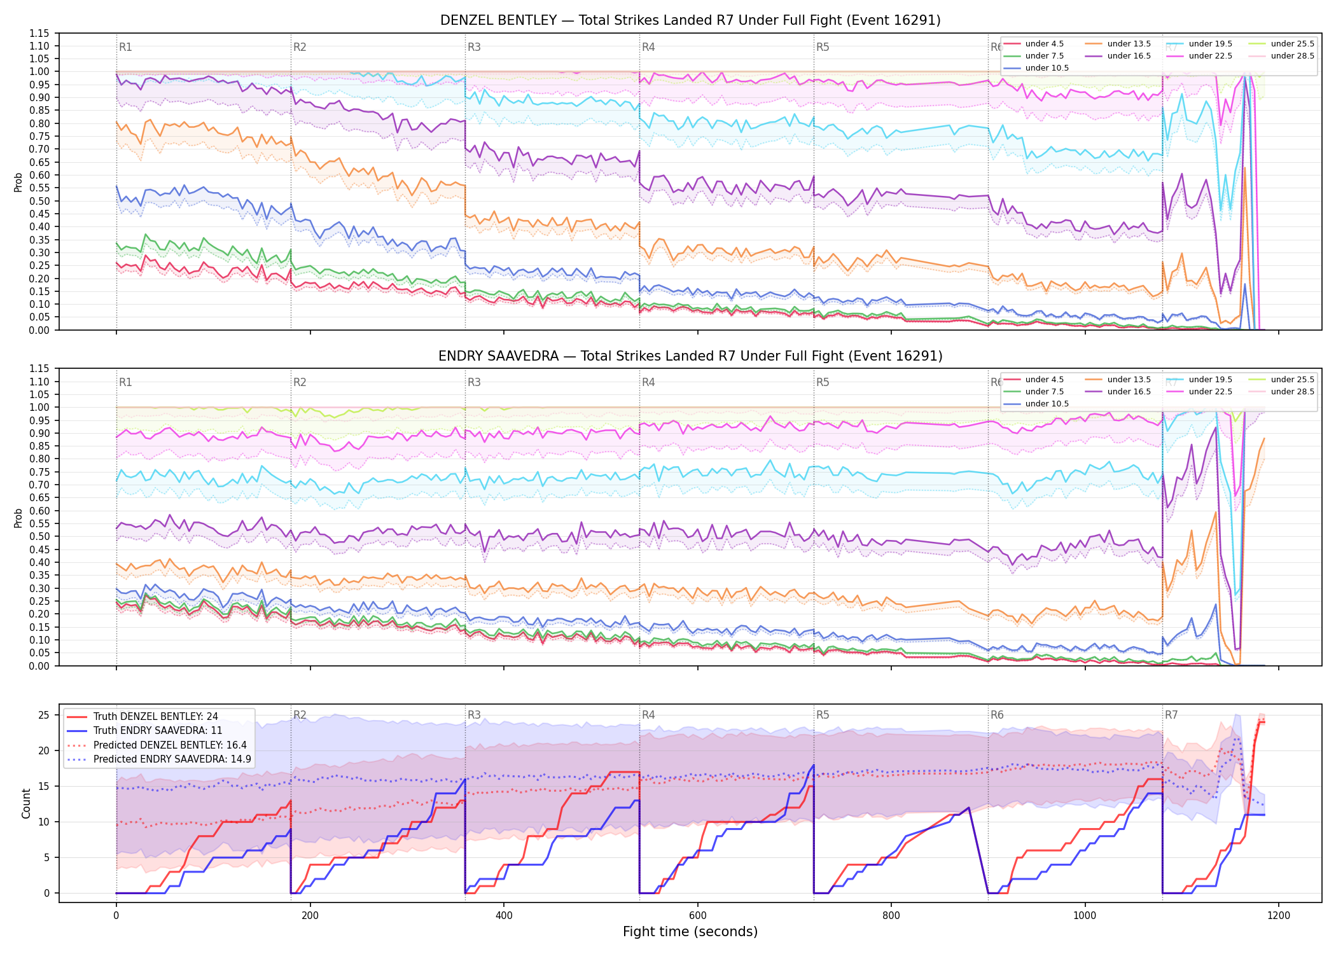Select "under 10.5" in Denzel Bentley legend
This screenshot has height=954, width=1336.
[x=1047, y=68]
